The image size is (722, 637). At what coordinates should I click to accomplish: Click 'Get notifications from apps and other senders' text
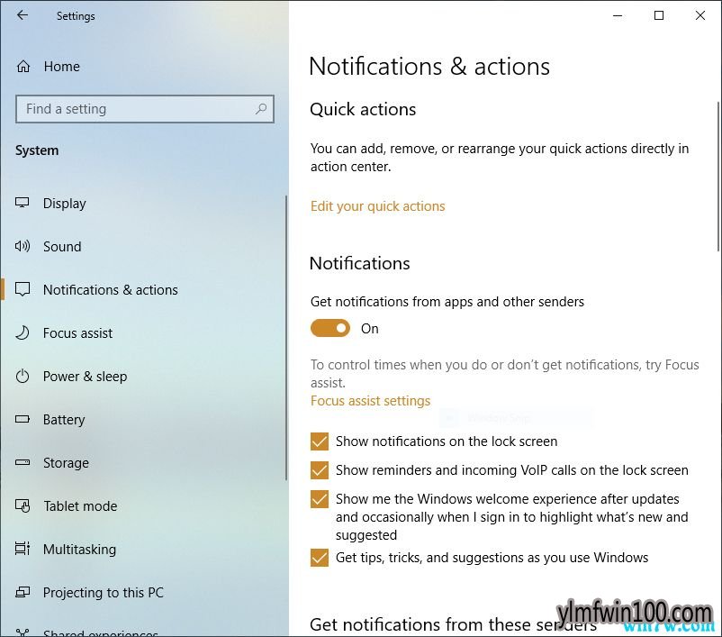click(x=447, y=302)
